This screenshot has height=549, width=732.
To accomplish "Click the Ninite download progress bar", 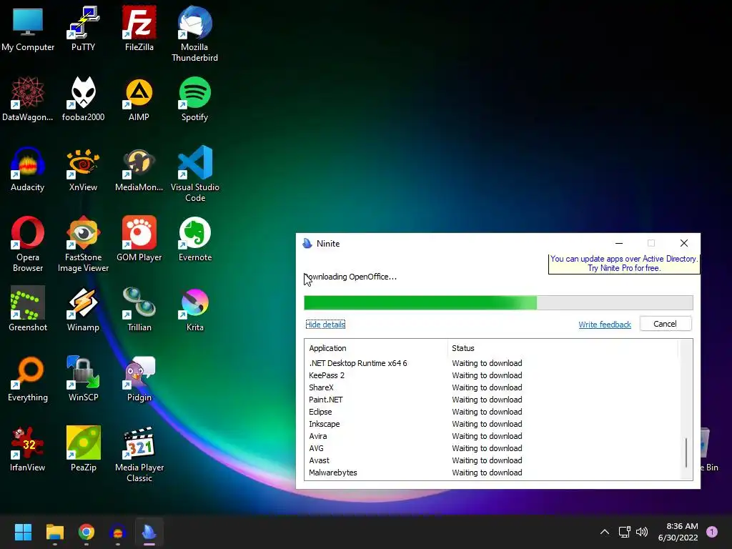I will click(x=498, y=302).
